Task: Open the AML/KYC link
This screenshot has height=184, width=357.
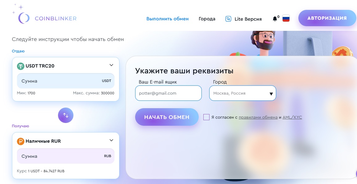Action: (292, 117)
